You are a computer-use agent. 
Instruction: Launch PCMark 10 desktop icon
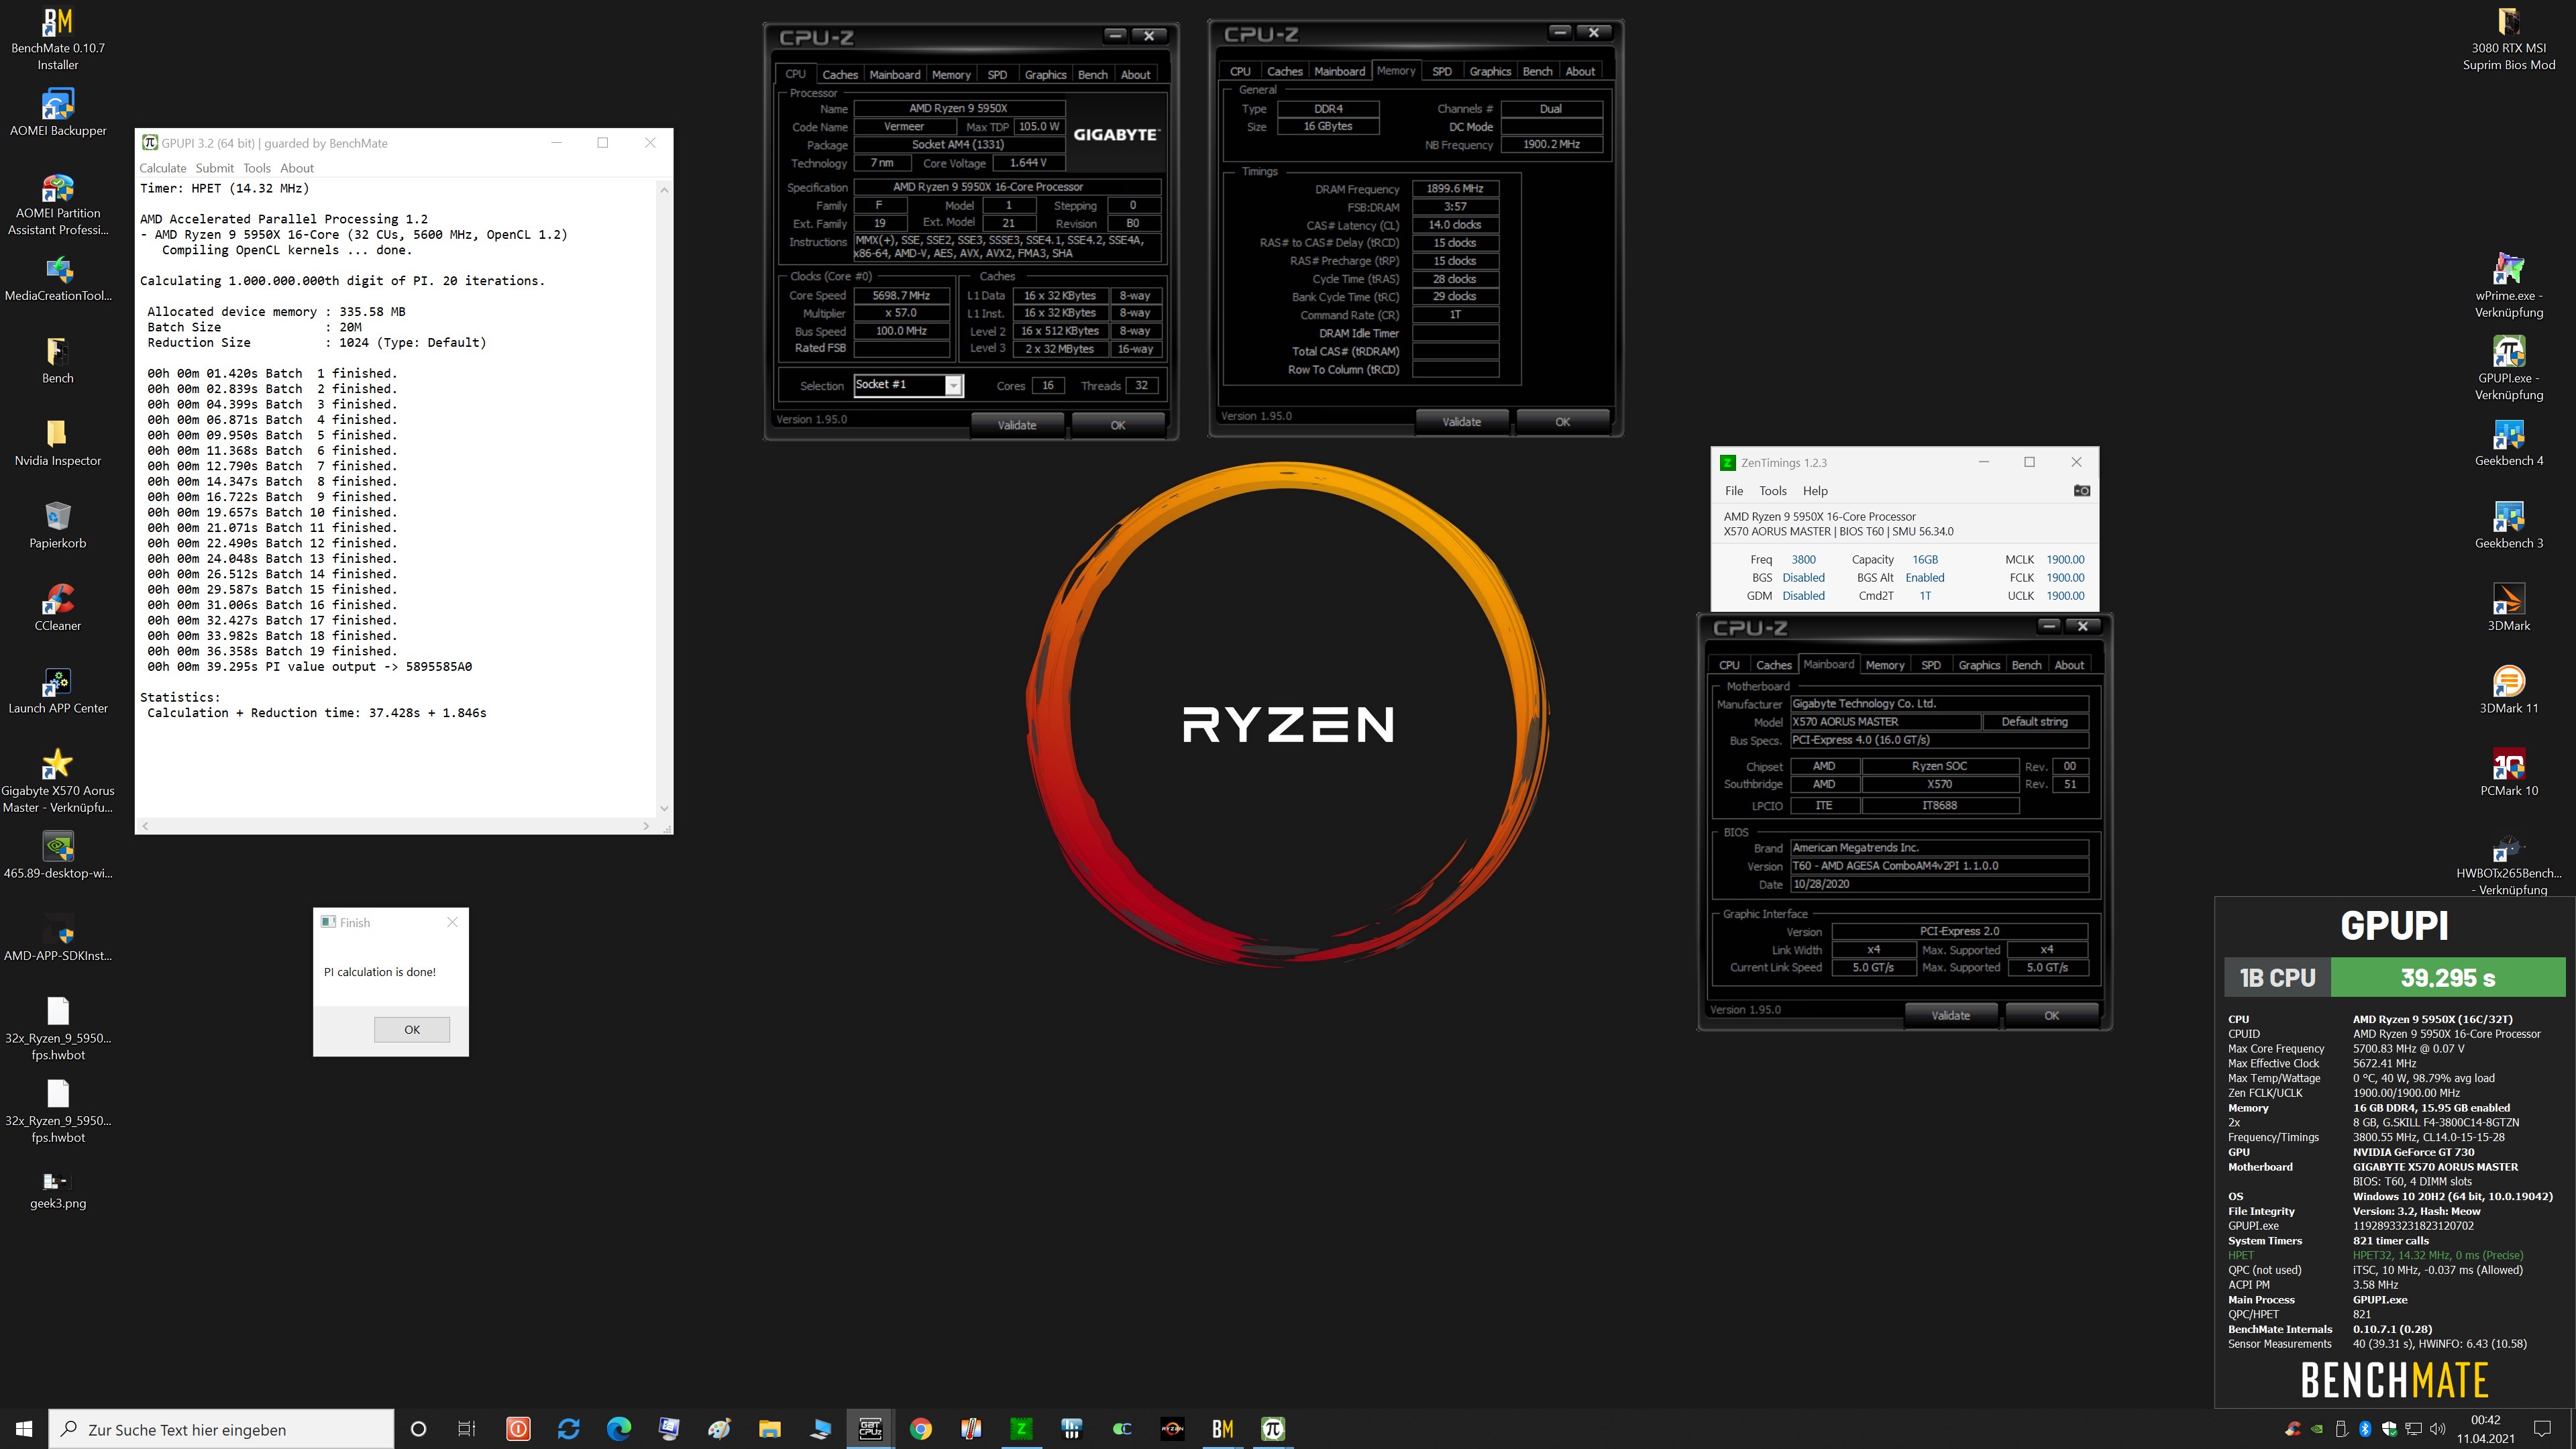[x=2509, y=773]
